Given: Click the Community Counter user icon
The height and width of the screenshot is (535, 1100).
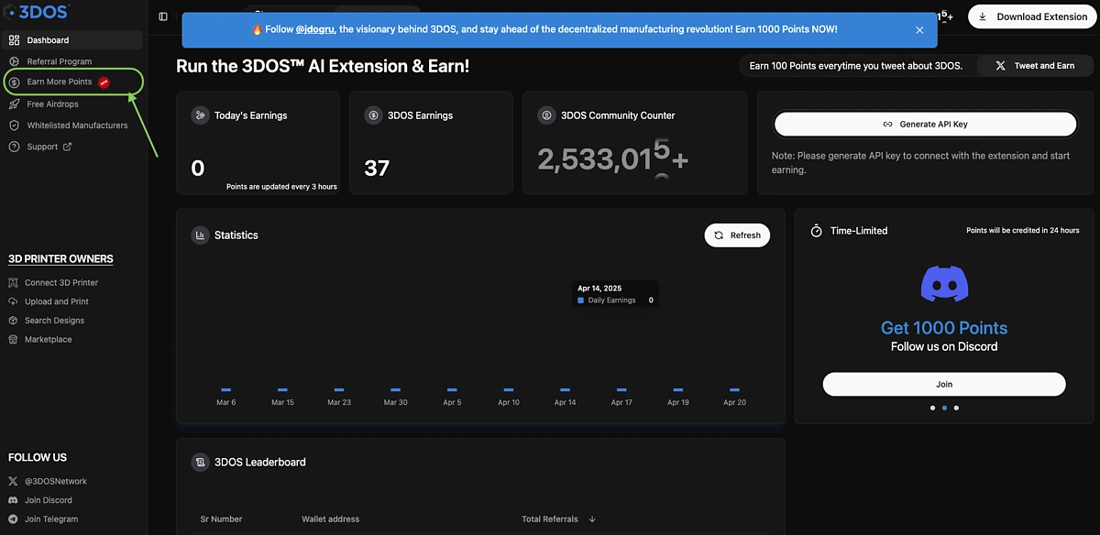Looking at the screenshot, I should click(546, 115).
